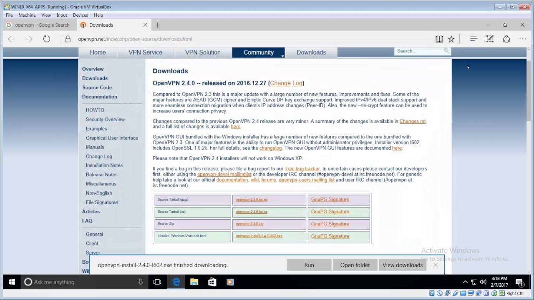Screen dimensions: 534x300
Task: Show hidden tray icons chevron
Action: (465, 282)
